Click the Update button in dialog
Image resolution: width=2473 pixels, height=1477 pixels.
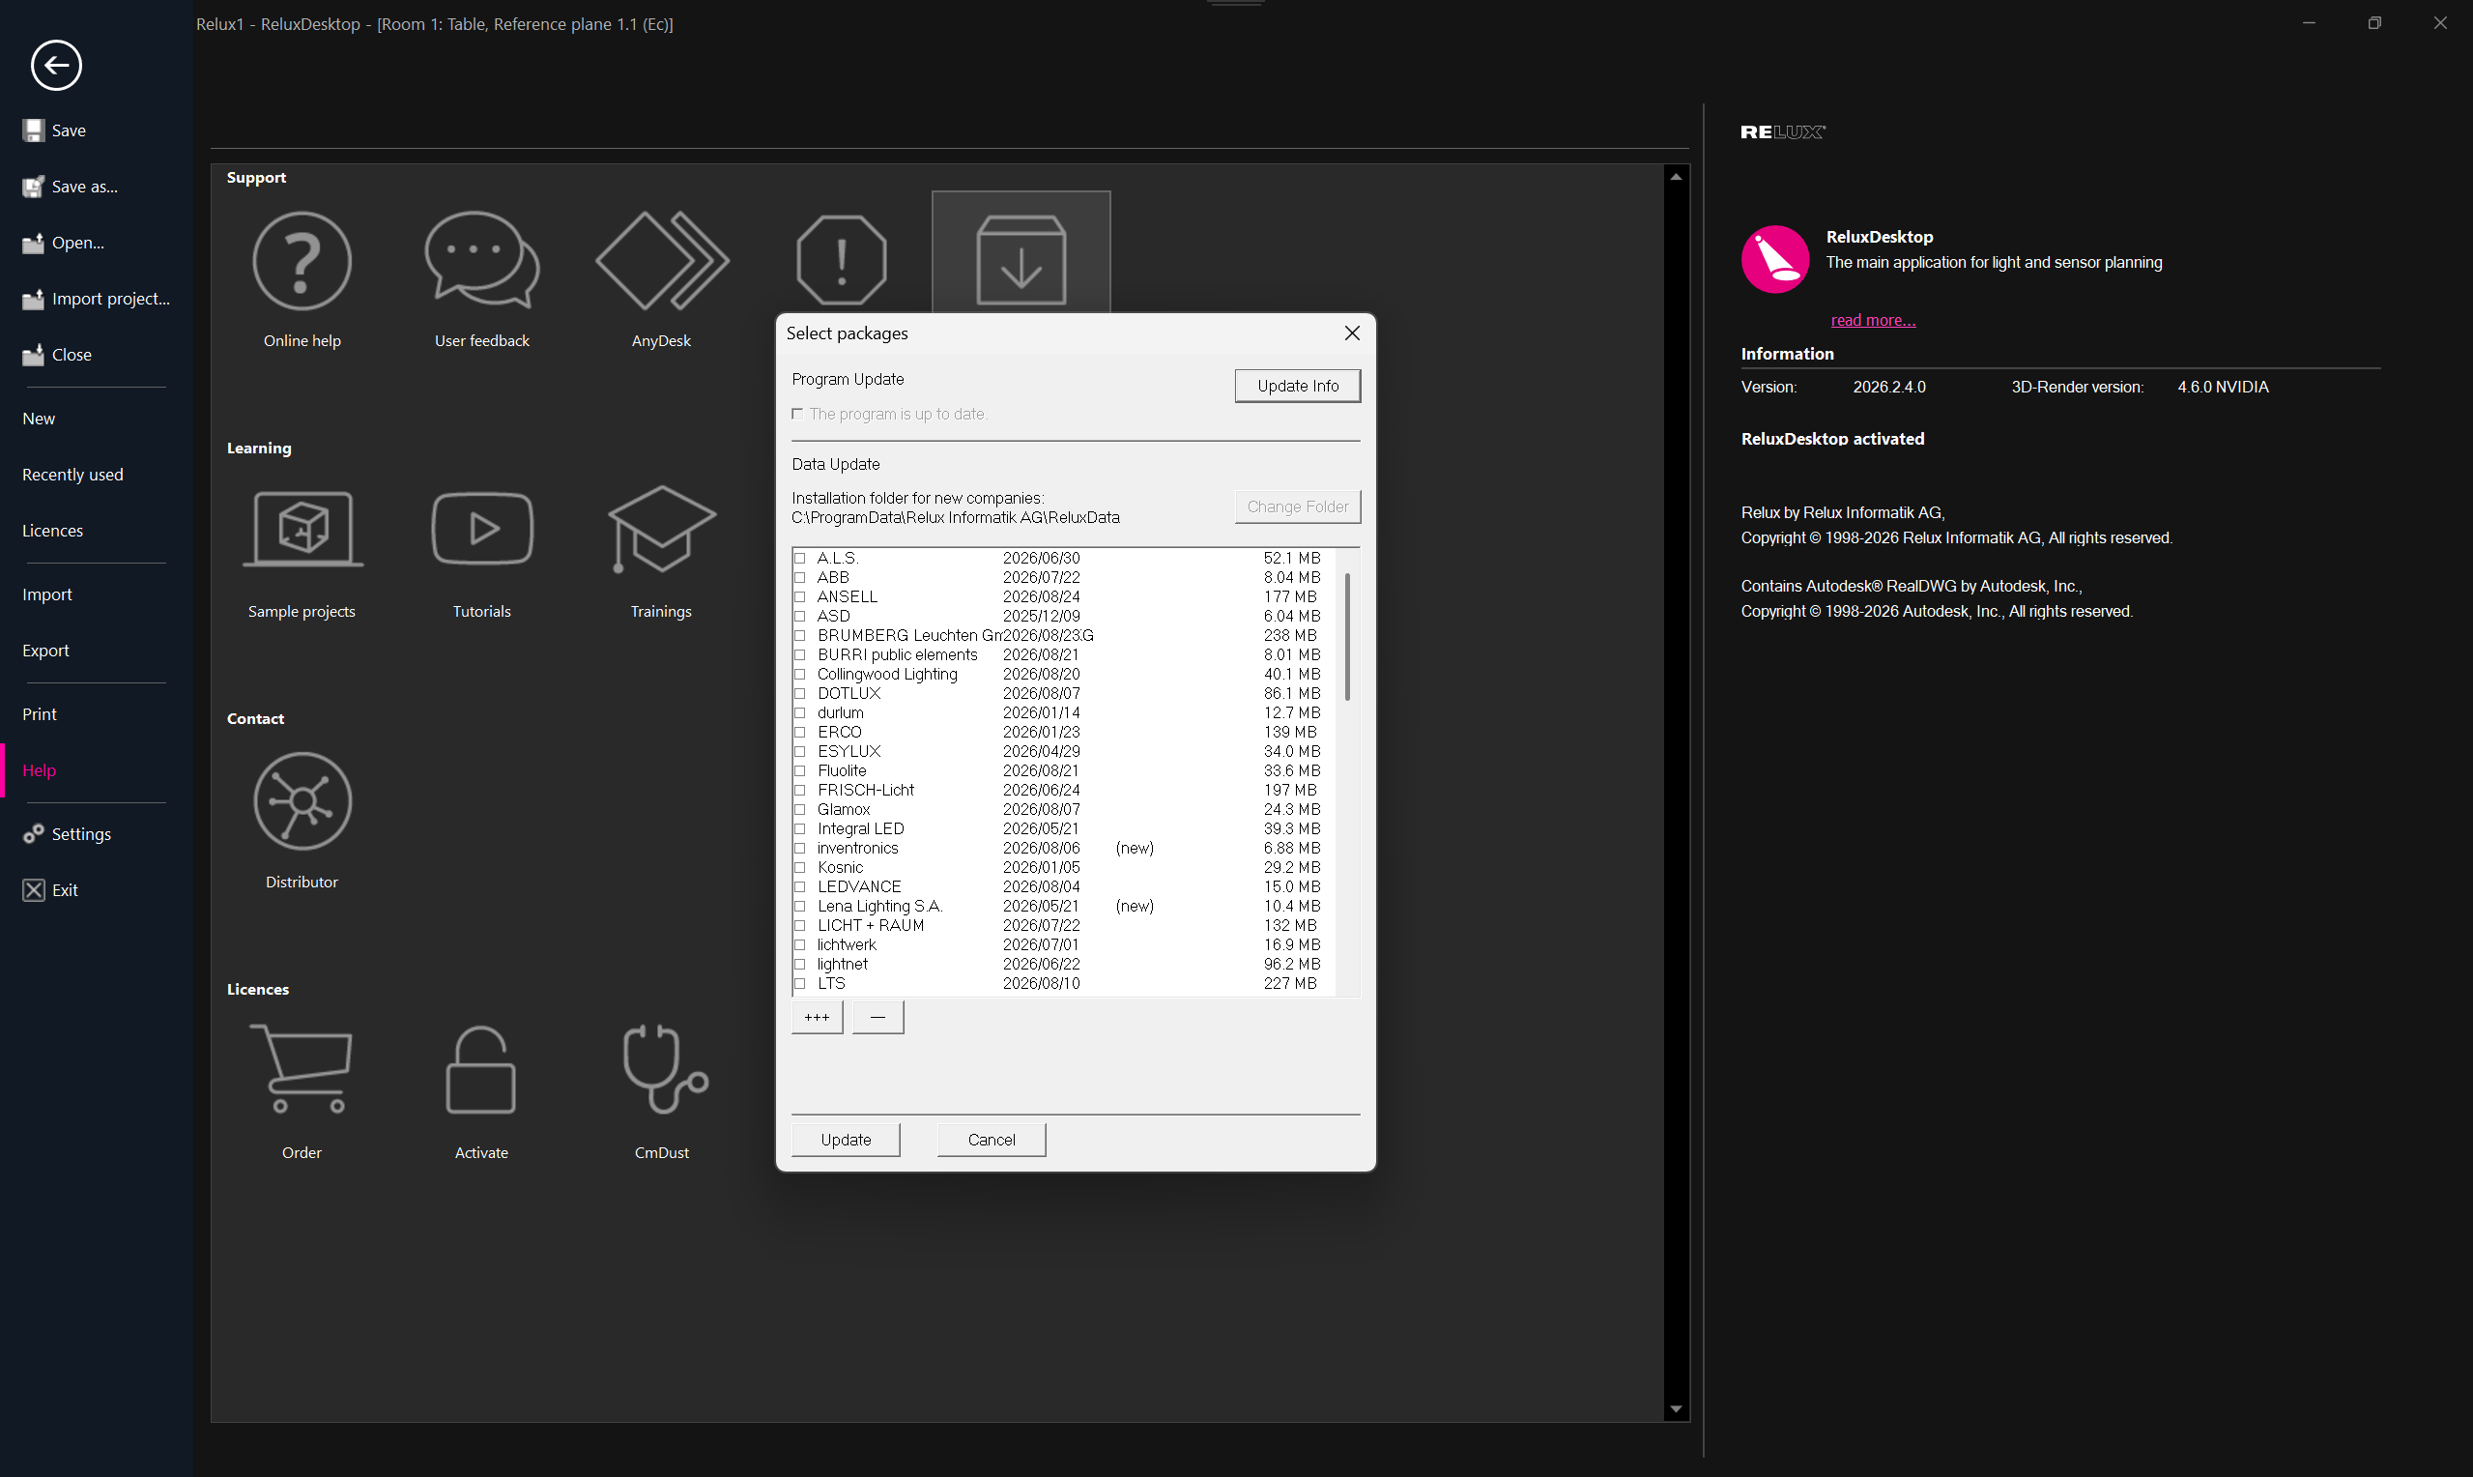(x=846, y=1140)
